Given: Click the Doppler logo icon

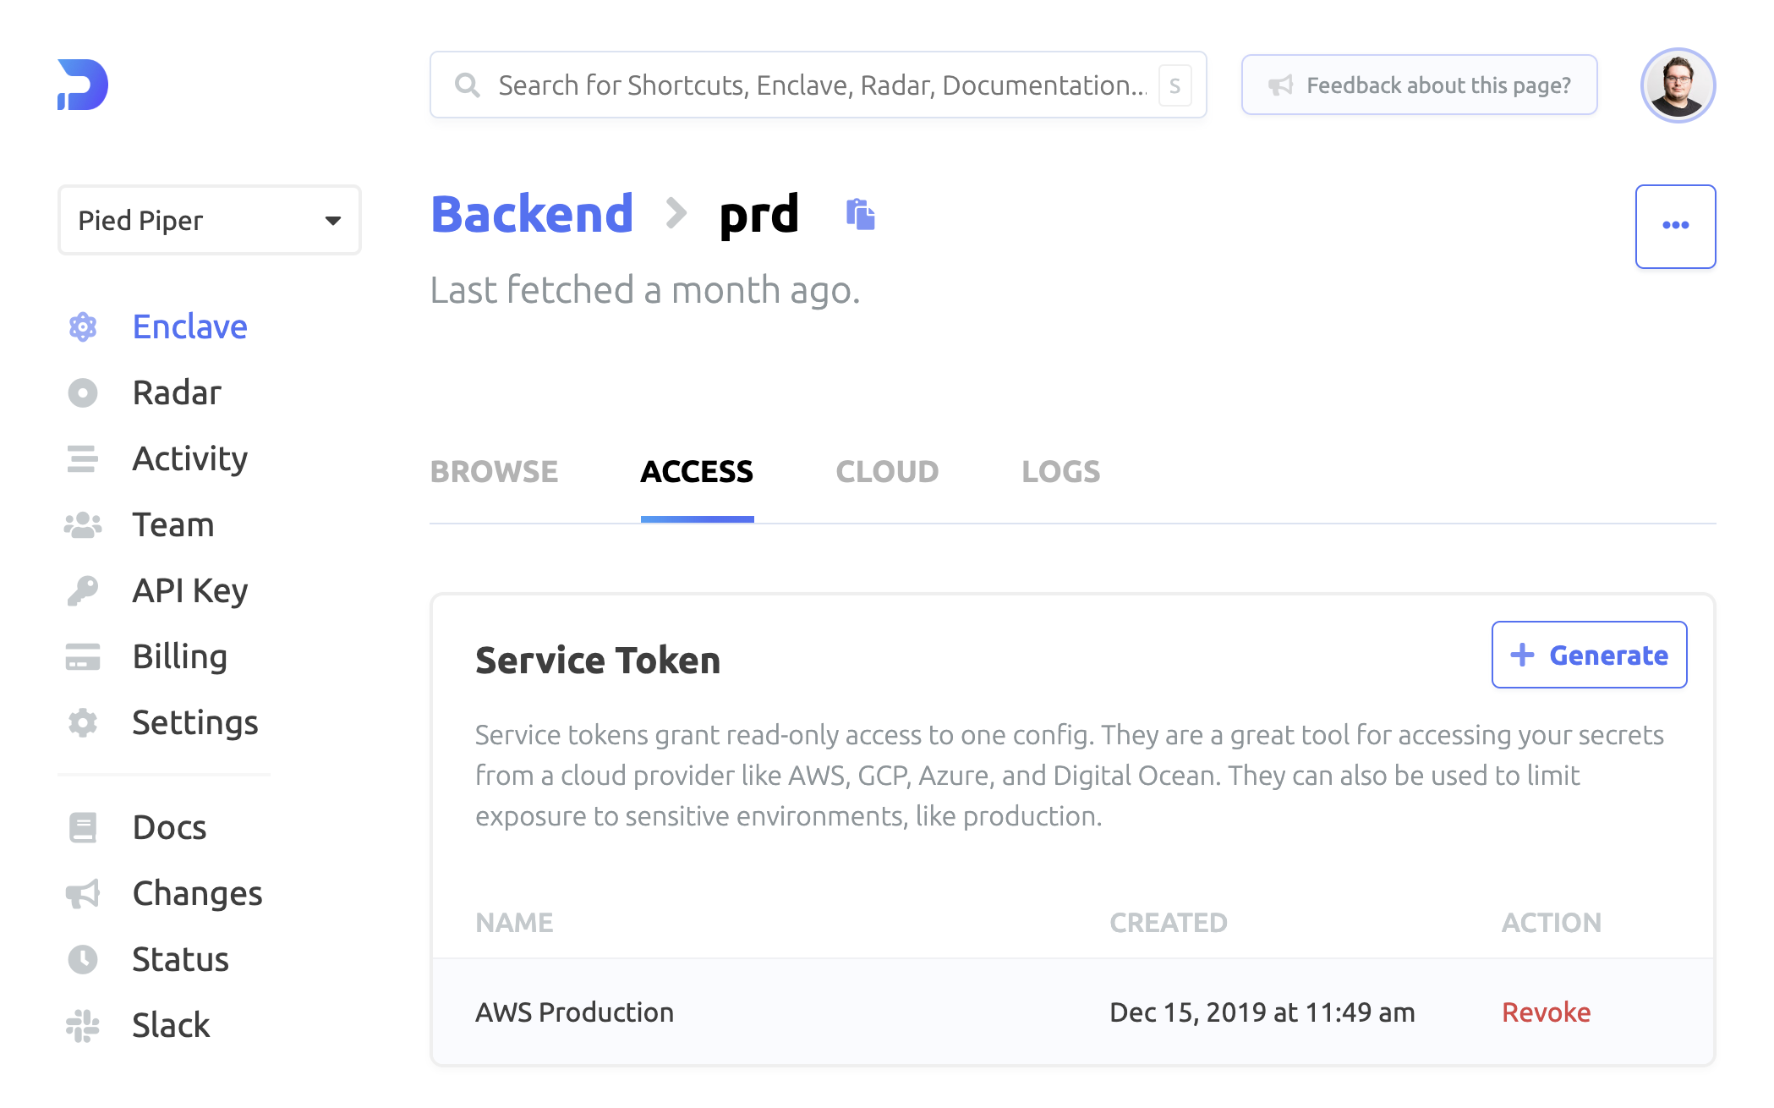Looking at the screenshot, I should click(83, 85).
